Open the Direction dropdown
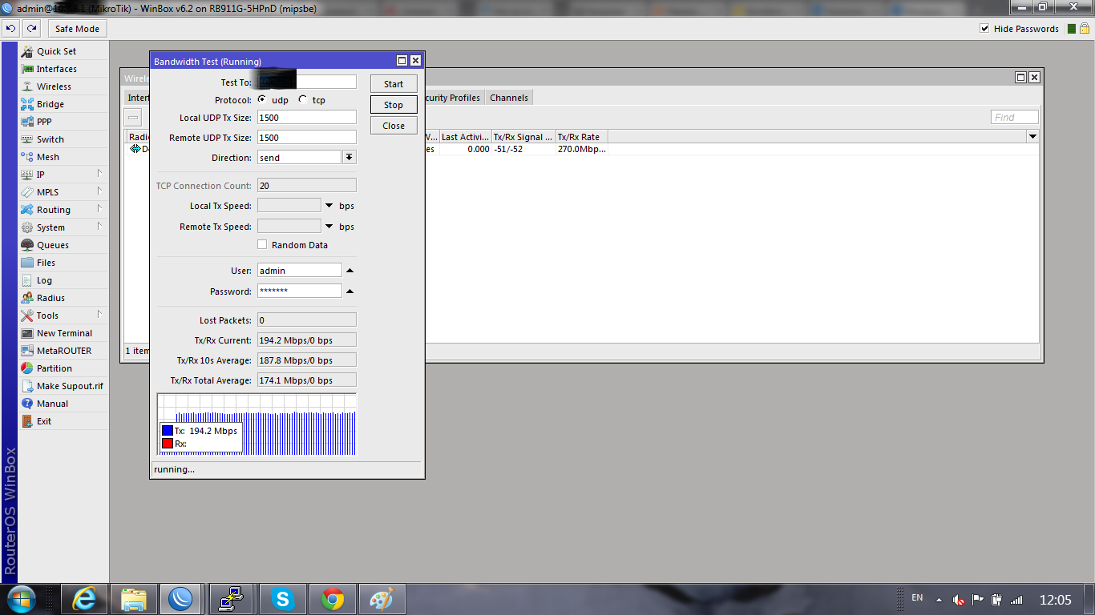This screenshot has height=615, width=1095. 349,158
